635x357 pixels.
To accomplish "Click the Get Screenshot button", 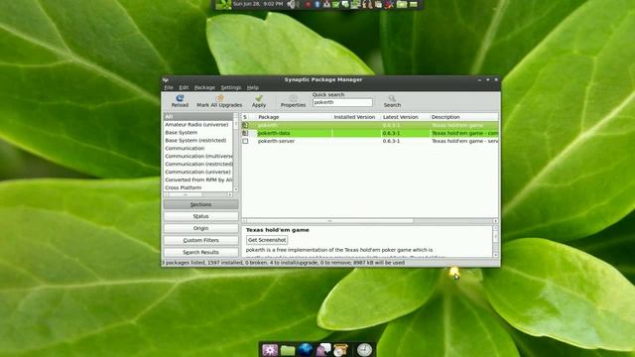I will coord(267,240).
